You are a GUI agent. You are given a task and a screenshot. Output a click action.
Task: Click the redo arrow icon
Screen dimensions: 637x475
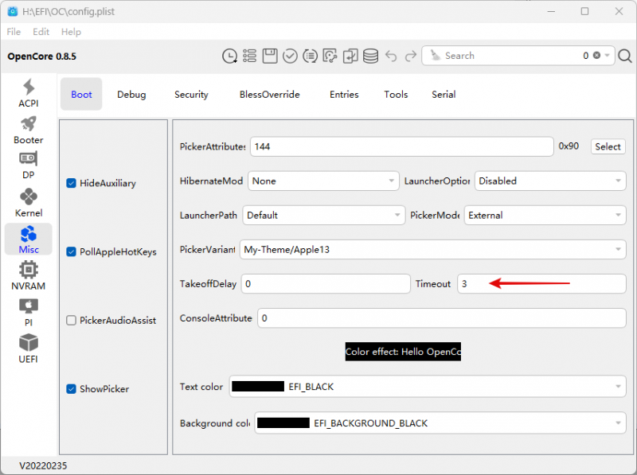[x=411, y=56]
